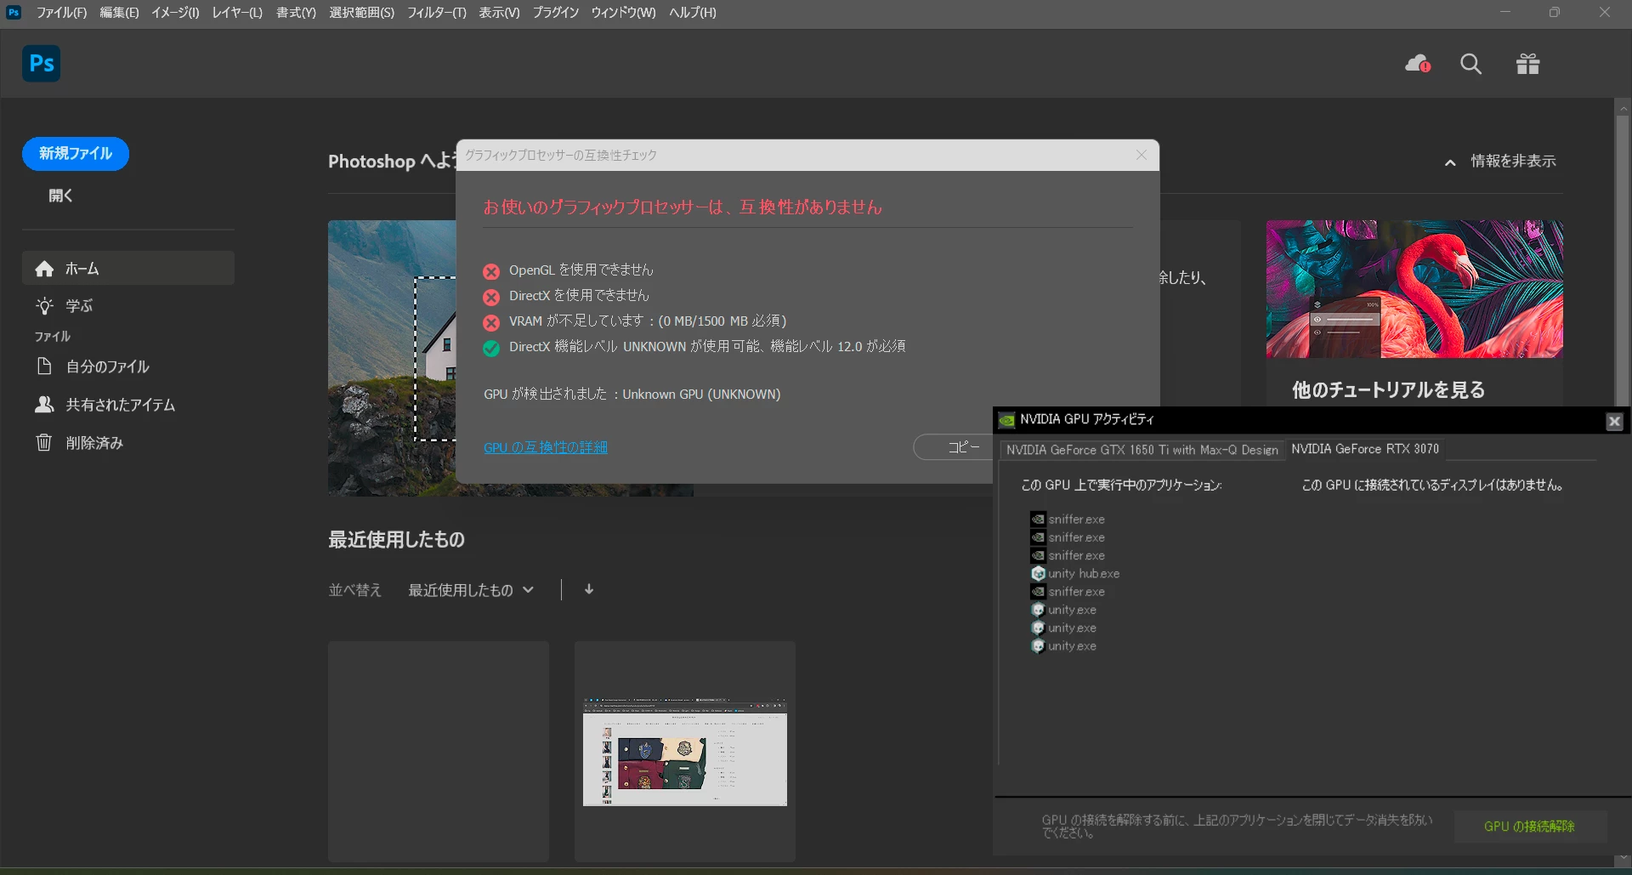Open the 編集(E) menu
The image size is (1632, 875).
coord(119,13)
